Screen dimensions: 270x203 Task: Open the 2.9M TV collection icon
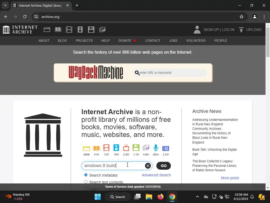coord(126,148)
